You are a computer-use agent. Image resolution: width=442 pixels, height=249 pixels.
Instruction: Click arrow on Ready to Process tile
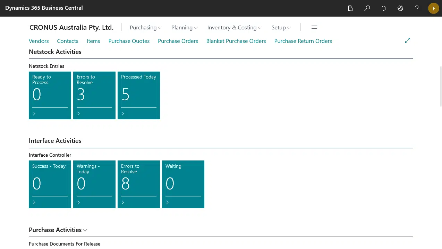[34, 113]
